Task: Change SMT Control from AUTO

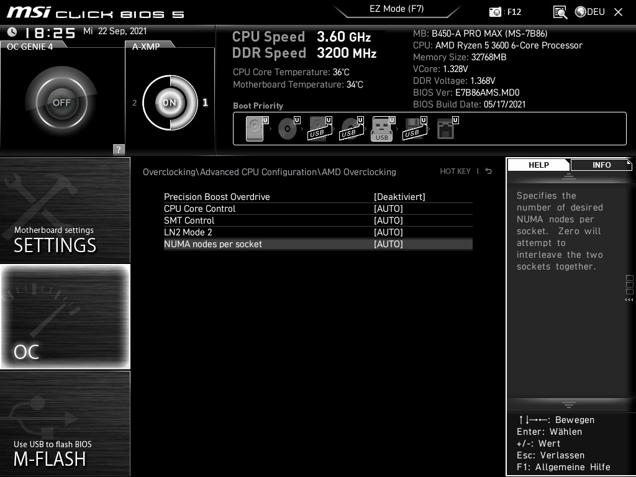Action: pyautogui.click(x=389, y=220)
